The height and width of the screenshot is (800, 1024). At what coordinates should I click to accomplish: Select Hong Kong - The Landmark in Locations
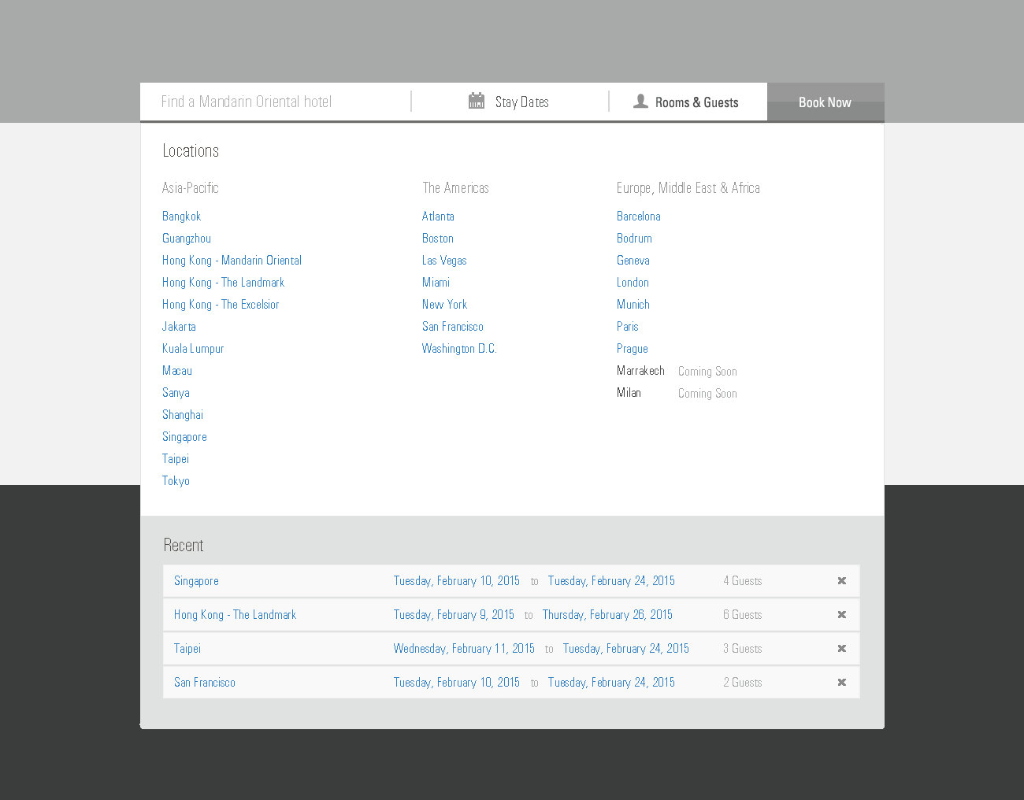(x=223, y=283)
